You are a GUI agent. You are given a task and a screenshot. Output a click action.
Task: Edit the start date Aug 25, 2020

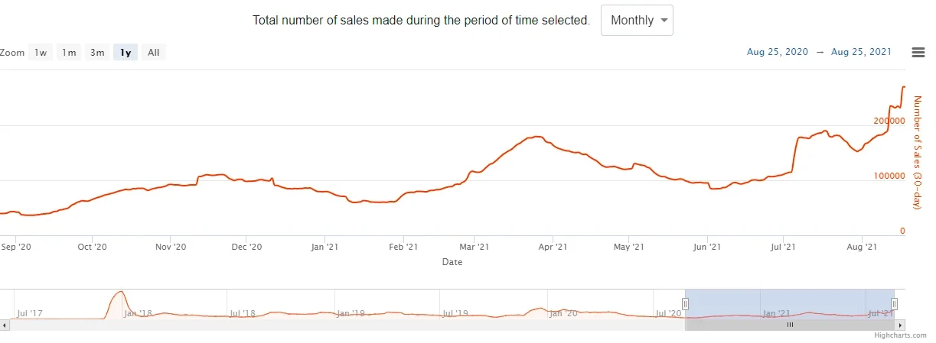777,53
